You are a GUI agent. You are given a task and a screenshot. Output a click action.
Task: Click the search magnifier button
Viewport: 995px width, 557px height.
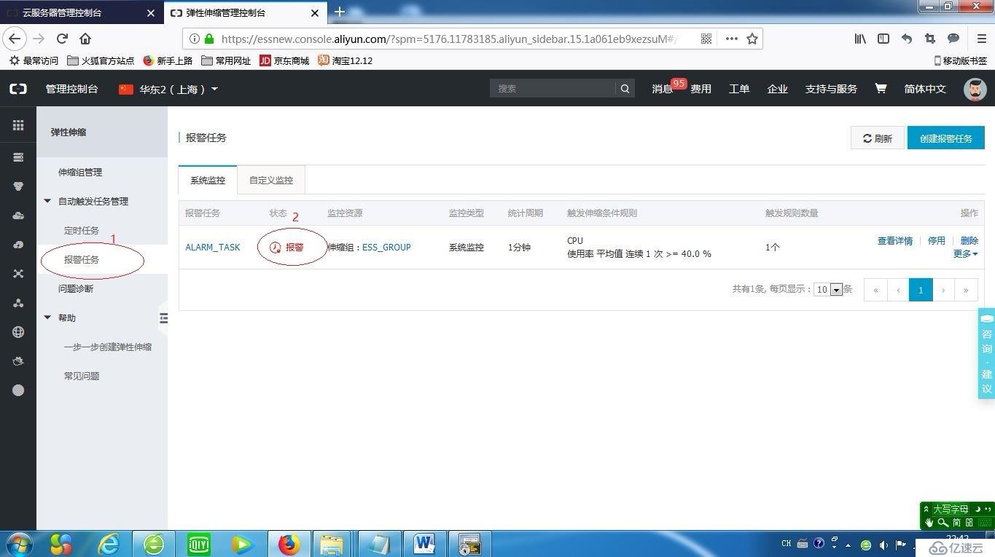pos(625,88)
